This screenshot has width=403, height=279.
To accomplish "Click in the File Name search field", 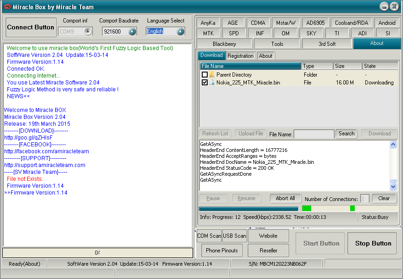I will 314,134.
